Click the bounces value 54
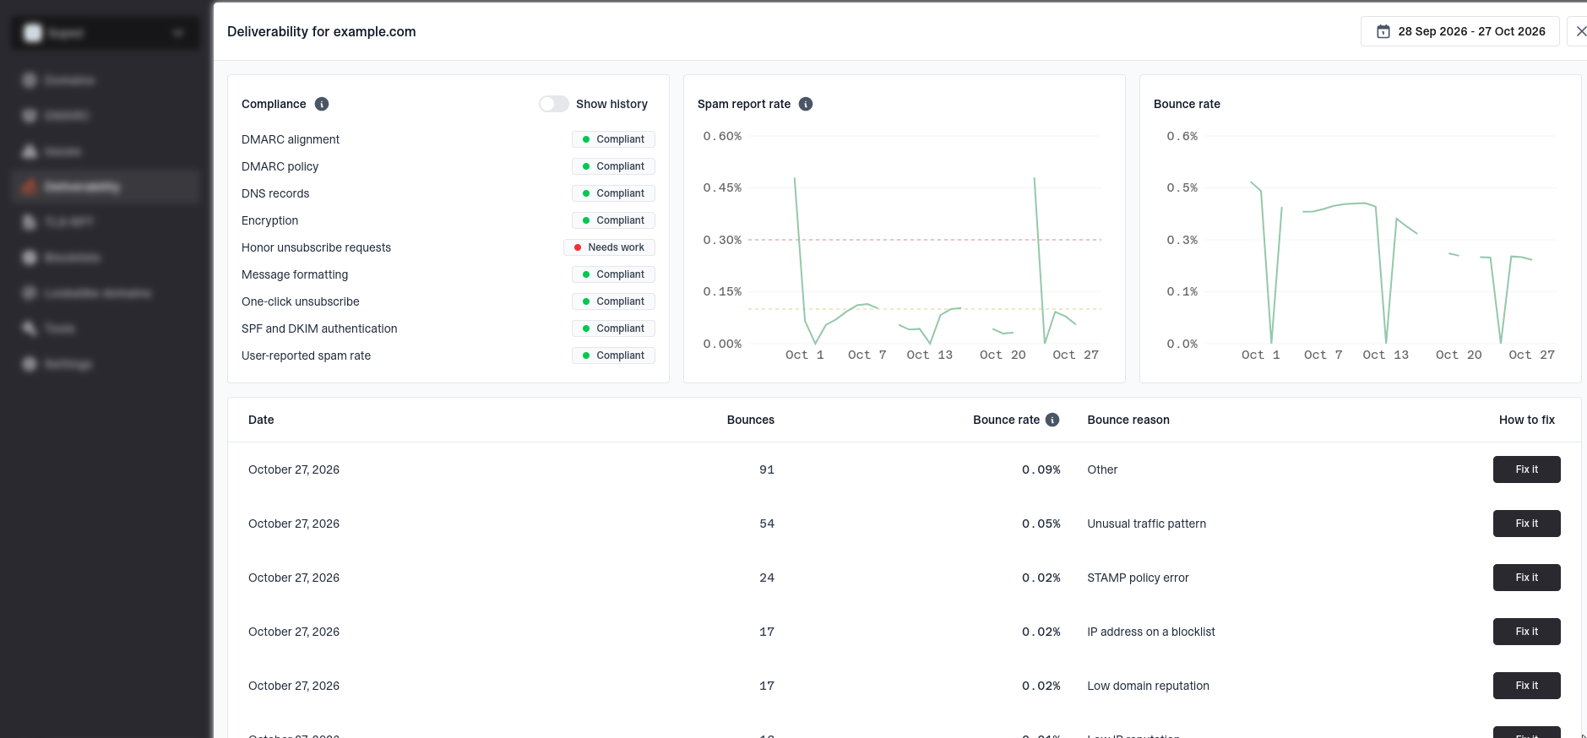Viewport: 1587px width, 738px height. click(767, 524)
